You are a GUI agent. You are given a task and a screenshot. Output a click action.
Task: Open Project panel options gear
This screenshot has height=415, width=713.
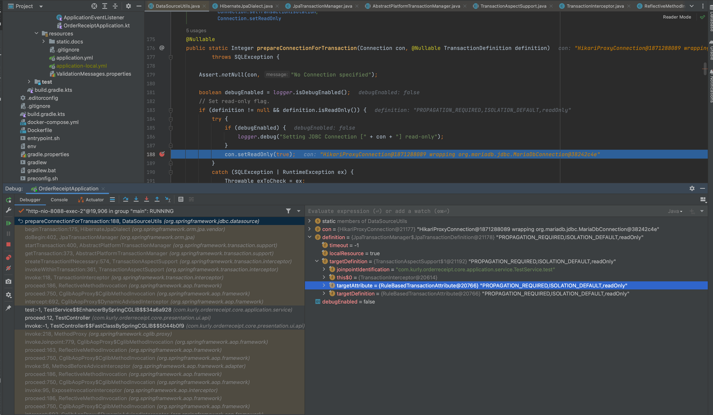[128, 6]
